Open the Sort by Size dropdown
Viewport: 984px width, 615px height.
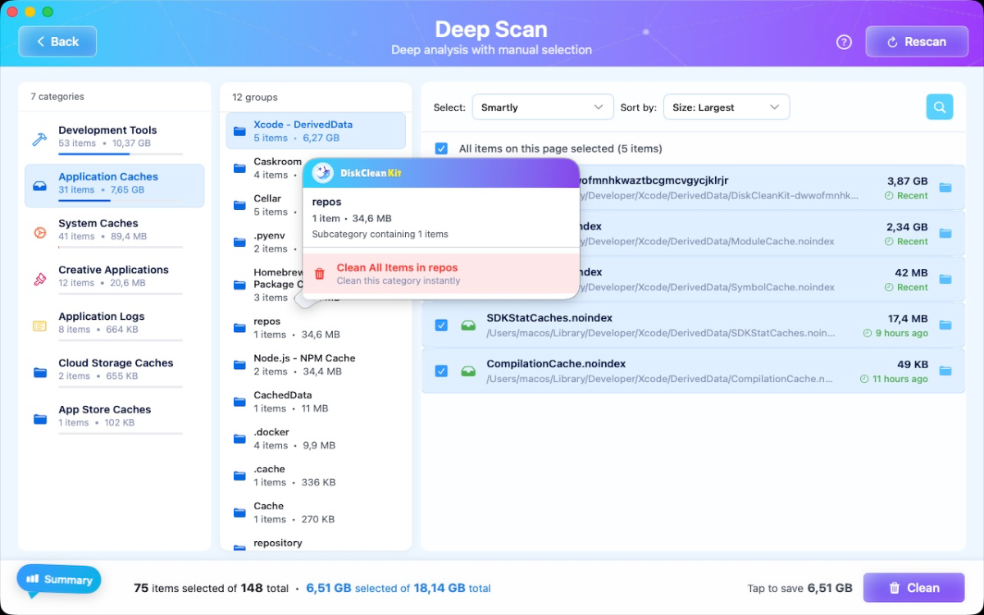[727, 107]
